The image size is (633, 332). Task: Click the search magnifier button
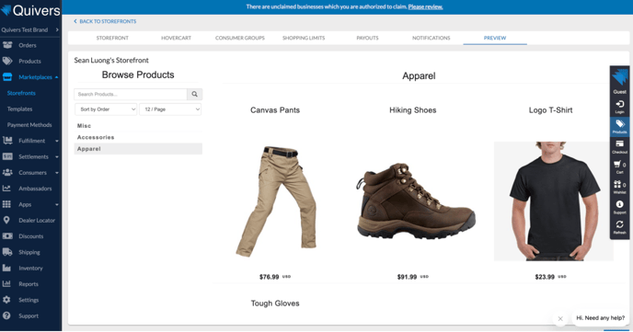click(194, 94)
